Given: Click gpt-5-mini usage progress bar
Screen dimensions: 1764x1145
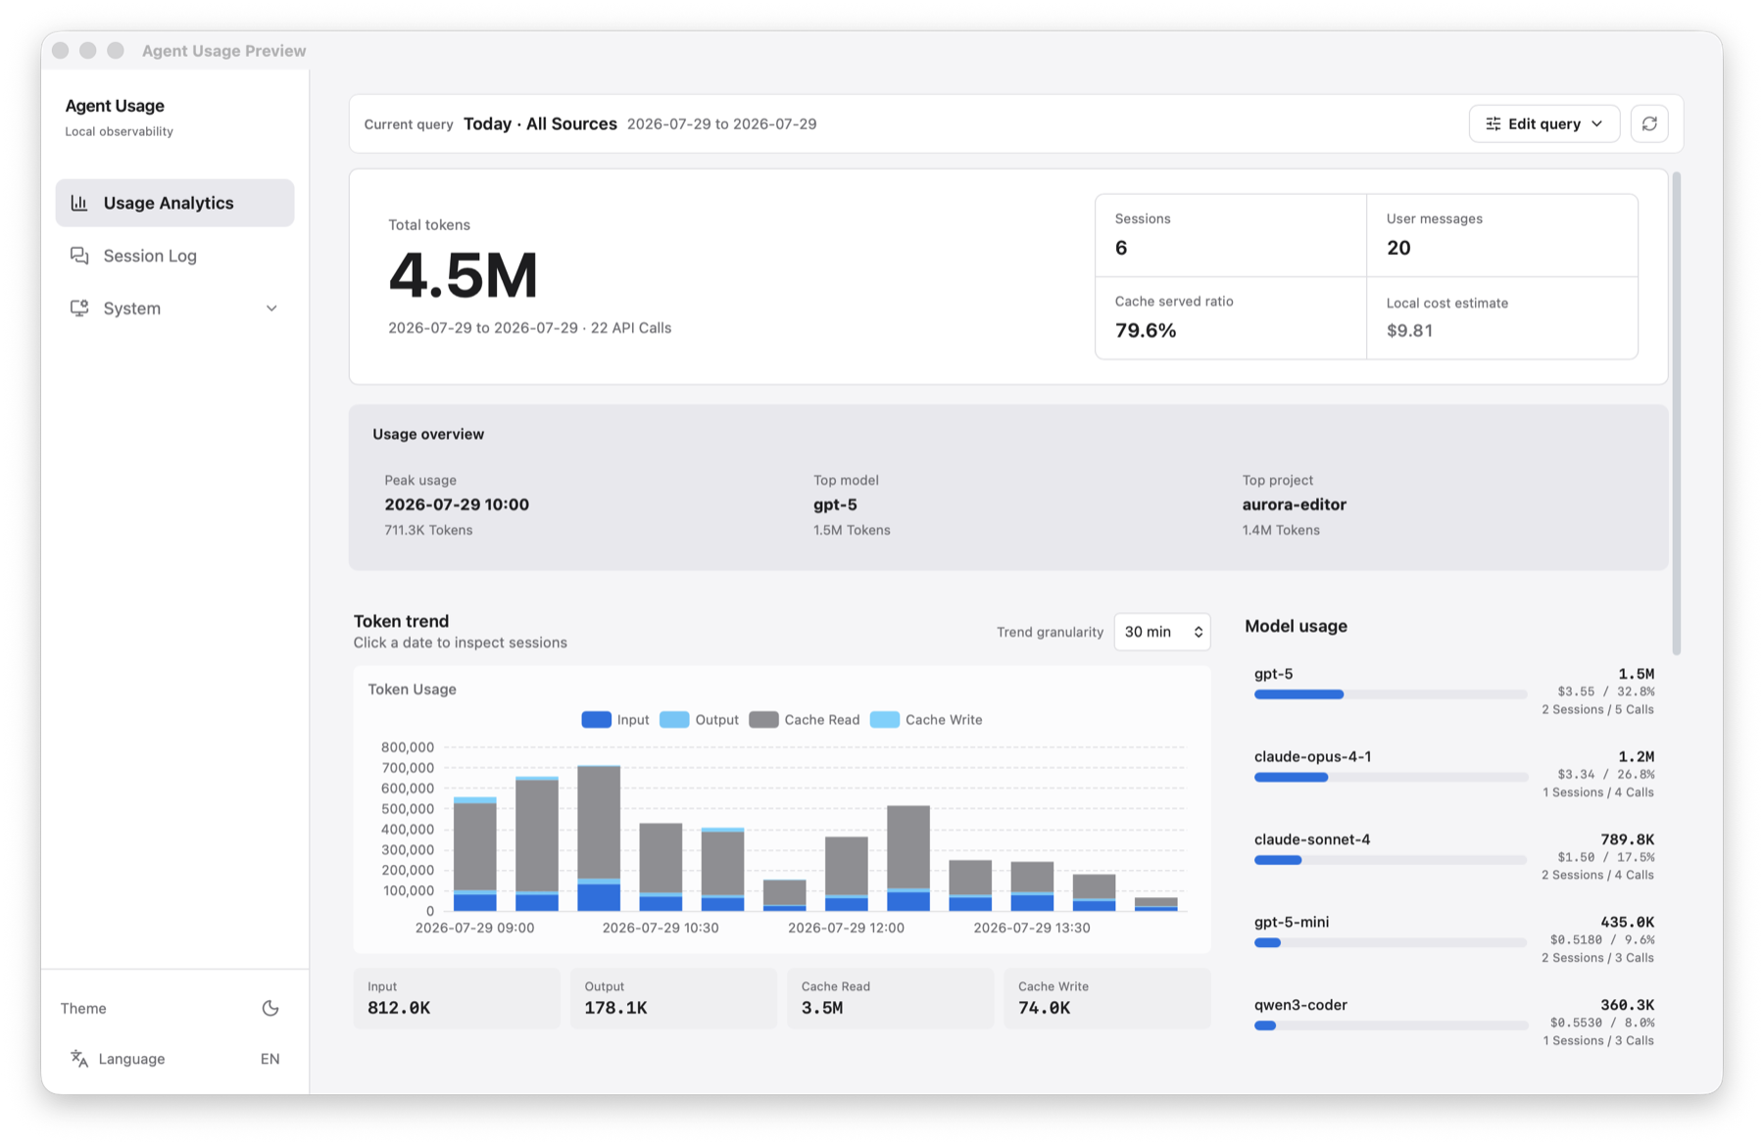Looking at the screenshot, I should point(1391,943).
